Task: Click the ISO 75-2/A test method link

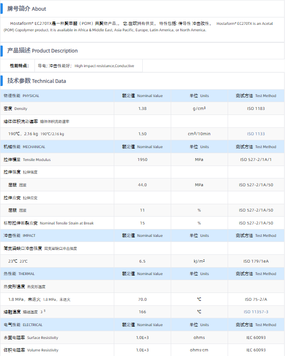Action: (256, 299)
